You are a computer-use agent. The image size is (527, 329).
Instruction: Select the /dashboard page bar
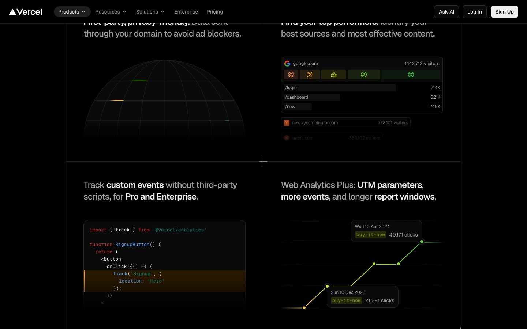[311, 97]
